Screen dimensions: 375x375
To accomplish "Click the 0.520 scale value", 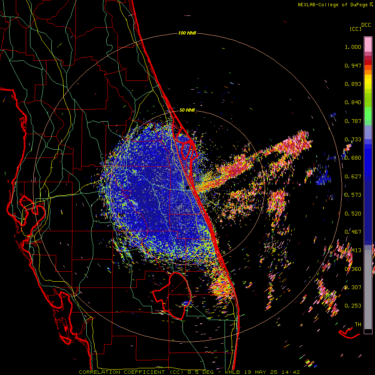I will point(353,213).
